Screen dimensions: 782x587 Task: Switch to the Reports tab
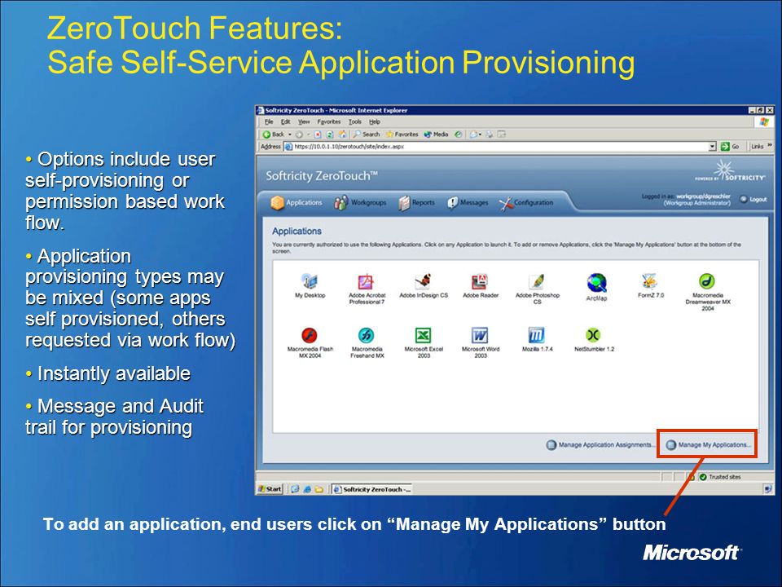point(416,203)
